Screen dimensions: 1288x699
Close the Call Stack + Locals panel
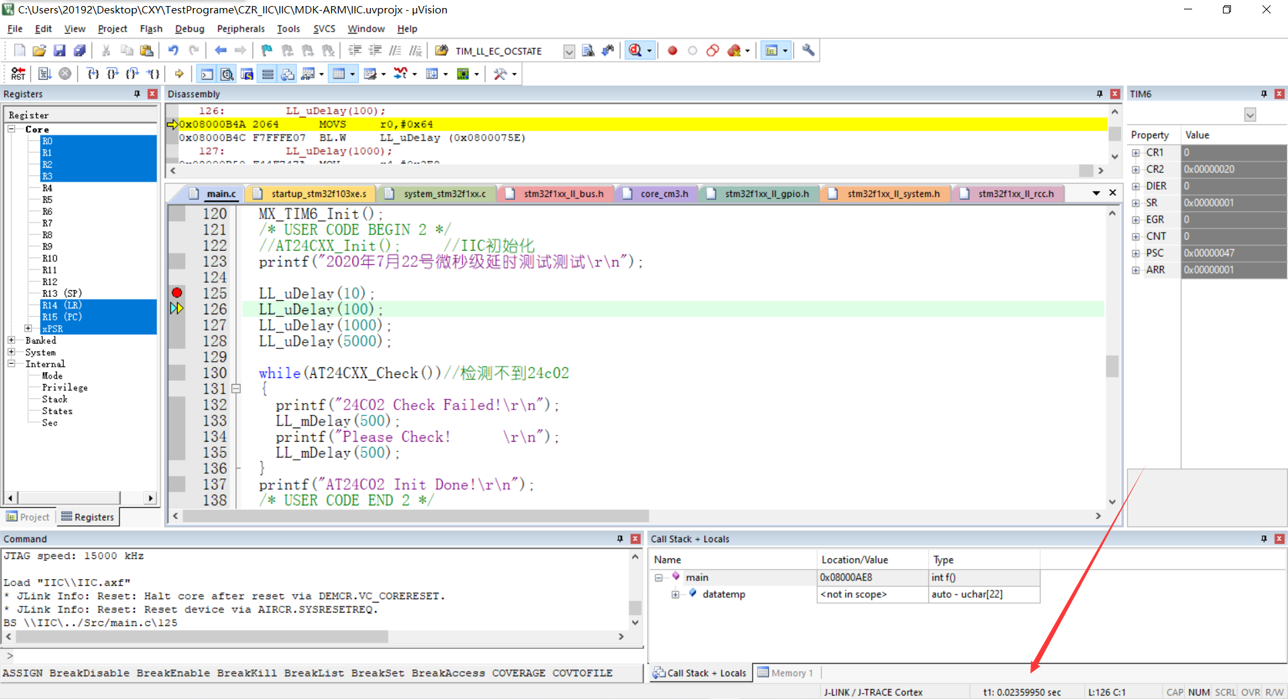(1279, 539)
